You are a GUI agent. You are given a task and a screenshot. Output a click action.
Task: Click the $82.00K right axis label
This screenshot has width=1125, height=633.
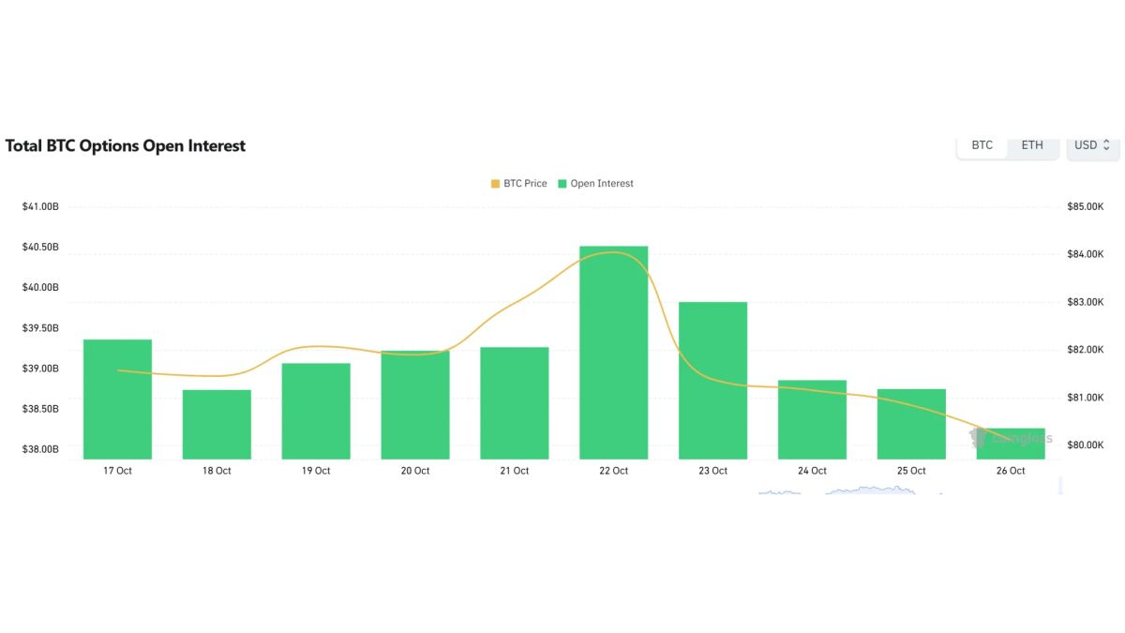pyautogui.click(x=1086, y=350)
